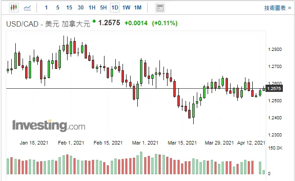Click the Mar 29, 2021 date label
Image resolution: width=295 pixels, height=181 pixels.
(219, 143)
